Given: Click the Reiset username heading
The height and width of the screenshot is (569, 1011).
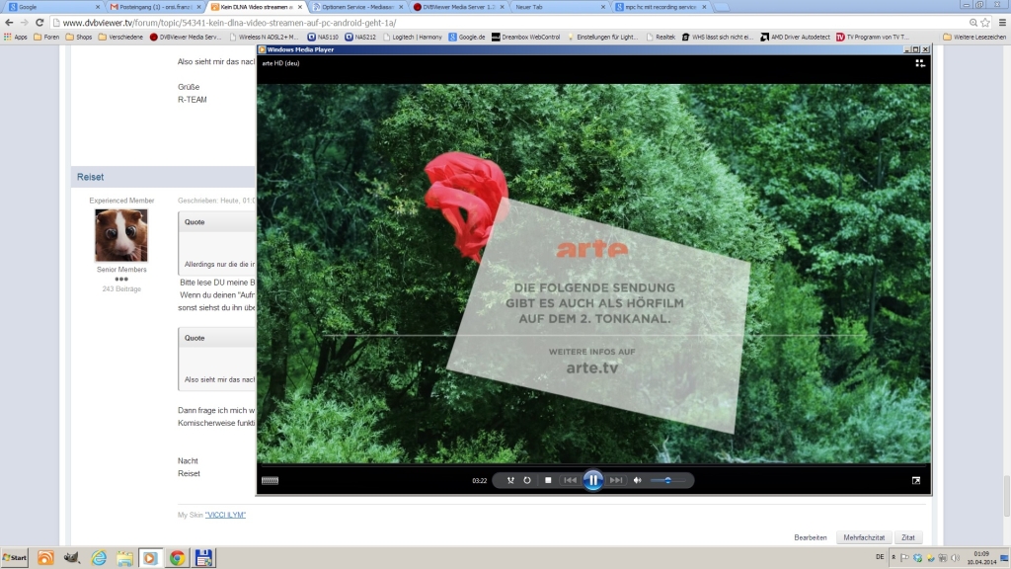Looking at the screenshot, I should click(x=90, y=177).
